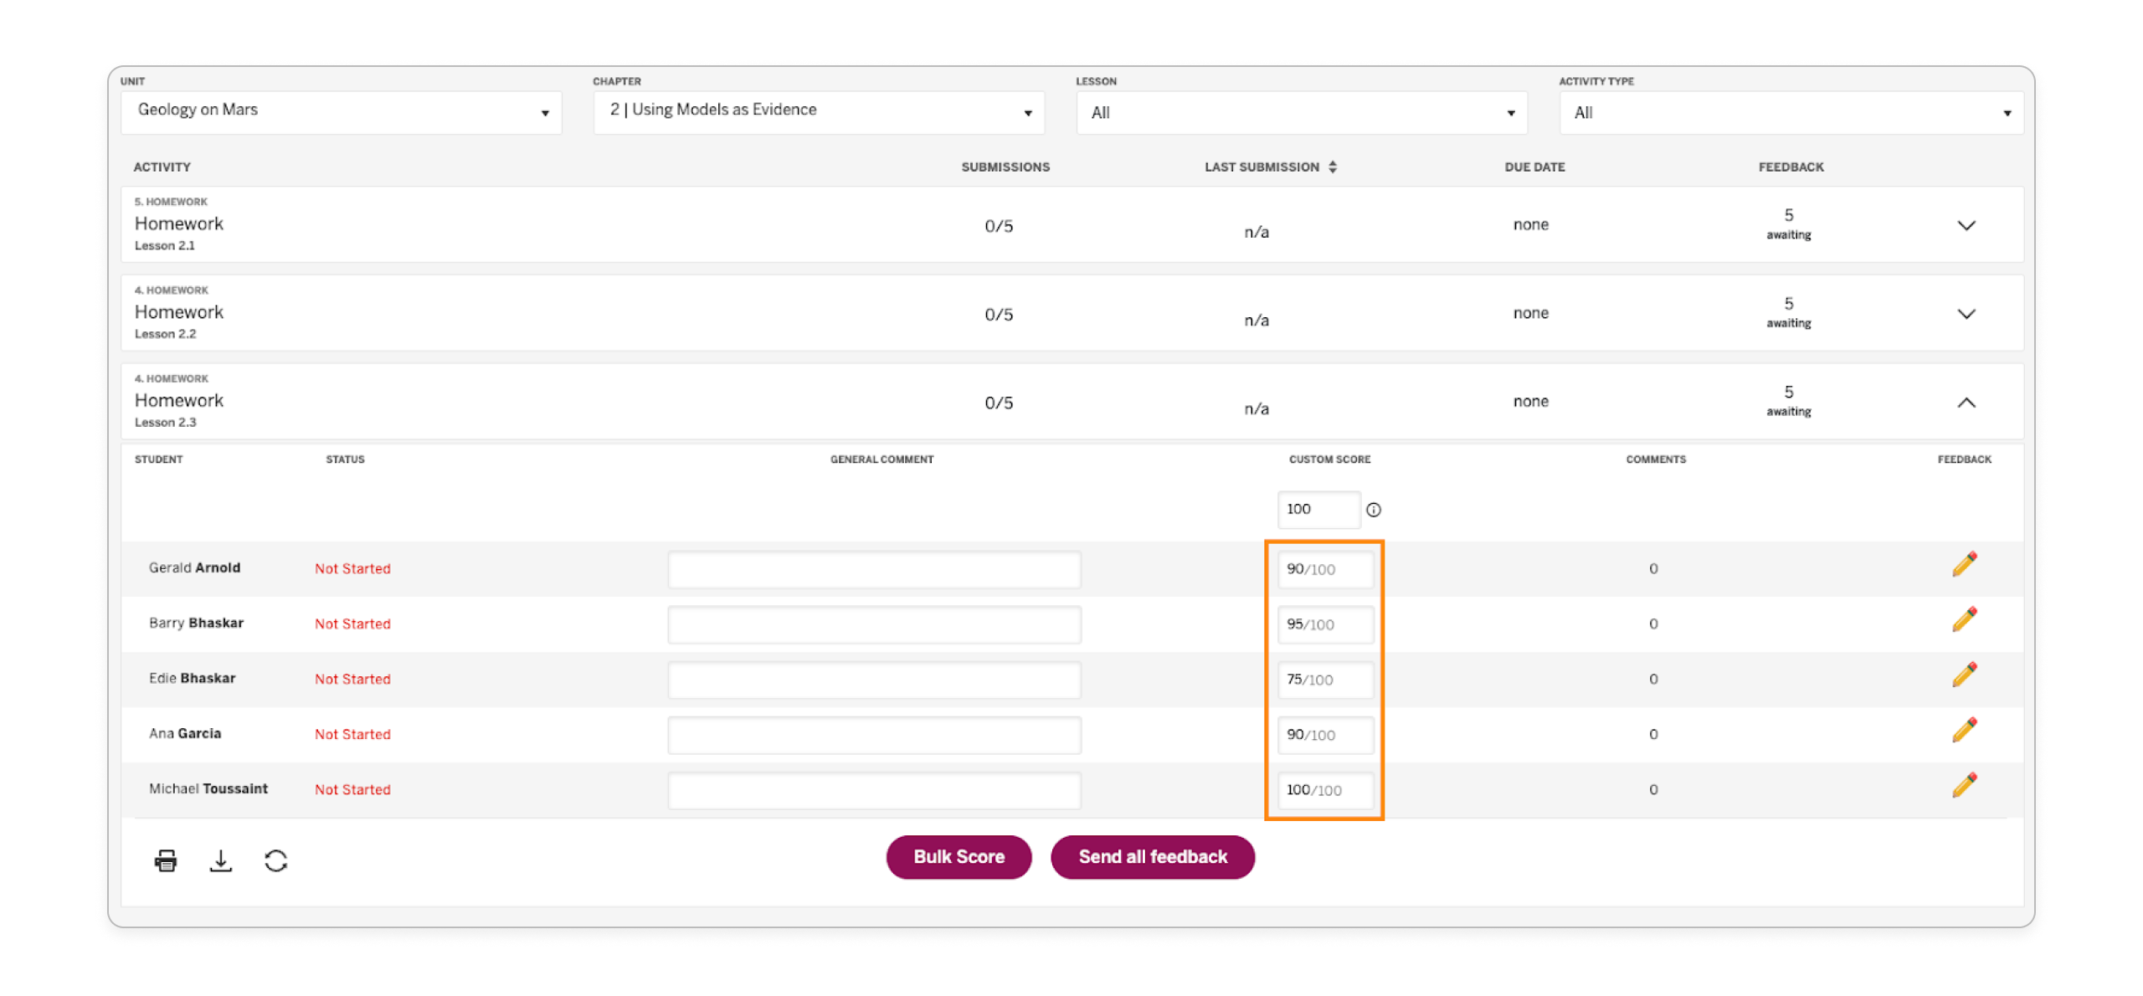Toggle the Last Submission sort arrows
This screenshot has width=2143, height=996.
(1333, 167)
